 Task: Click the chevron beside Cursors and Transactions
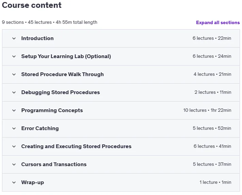point(14,164)
